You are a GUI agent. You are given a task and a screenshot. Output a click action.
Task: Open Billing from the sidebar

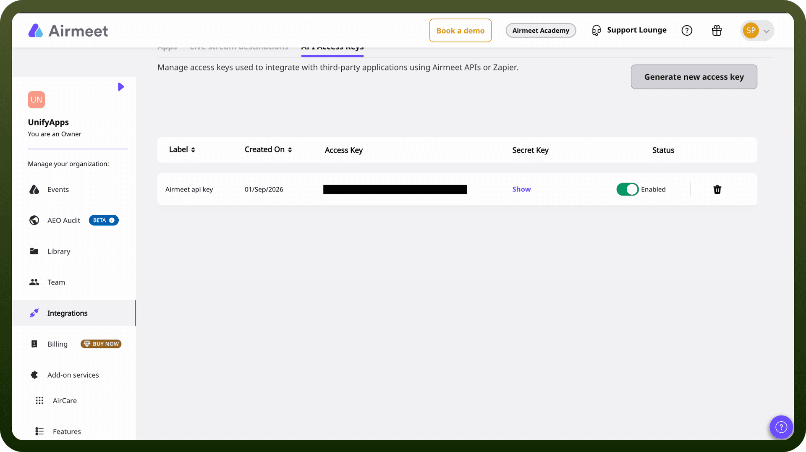pyautogui.click(x=58, y=344)
